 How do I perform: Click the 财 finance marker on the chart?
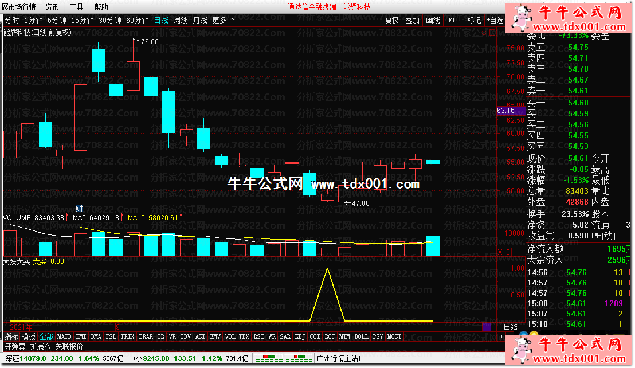pyautogui.click(x=79, y=208)
